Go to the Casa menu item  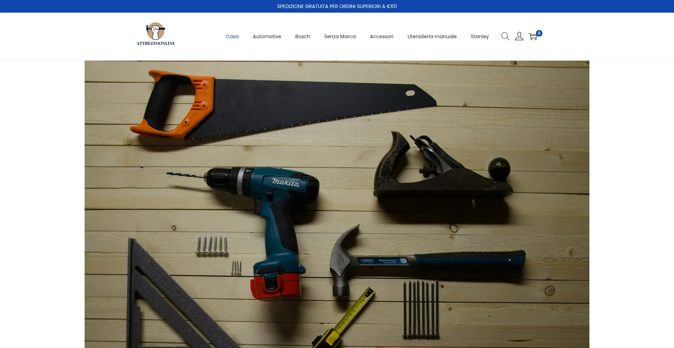tap(232, 36)
